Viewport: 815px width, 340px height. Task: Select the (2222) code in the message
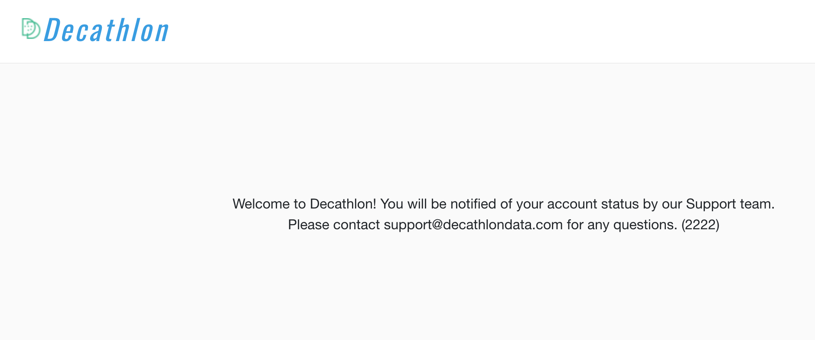pyautogui.click(x=700, y=225)
